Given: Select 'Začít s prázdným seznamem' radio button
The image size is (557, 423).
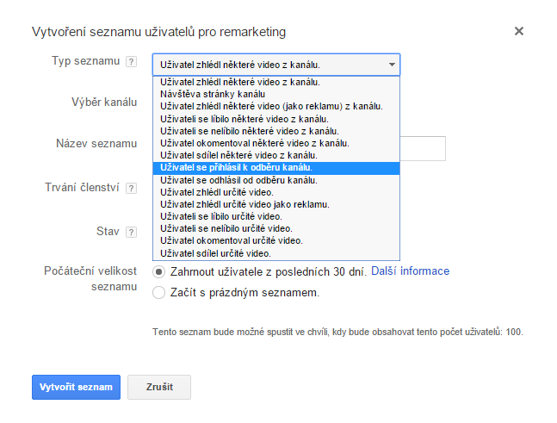Looking at the screenshot, I should (158, 293).
